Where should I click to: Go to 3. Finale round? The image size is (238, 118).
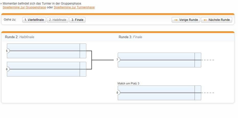(x=77, y=20)
